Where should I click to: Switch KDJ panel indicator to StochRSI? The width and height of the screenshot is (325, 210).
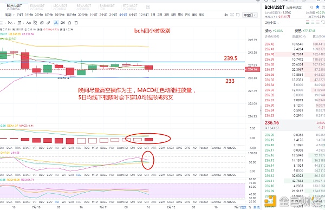pyautogui.click(x=122, y=175)
